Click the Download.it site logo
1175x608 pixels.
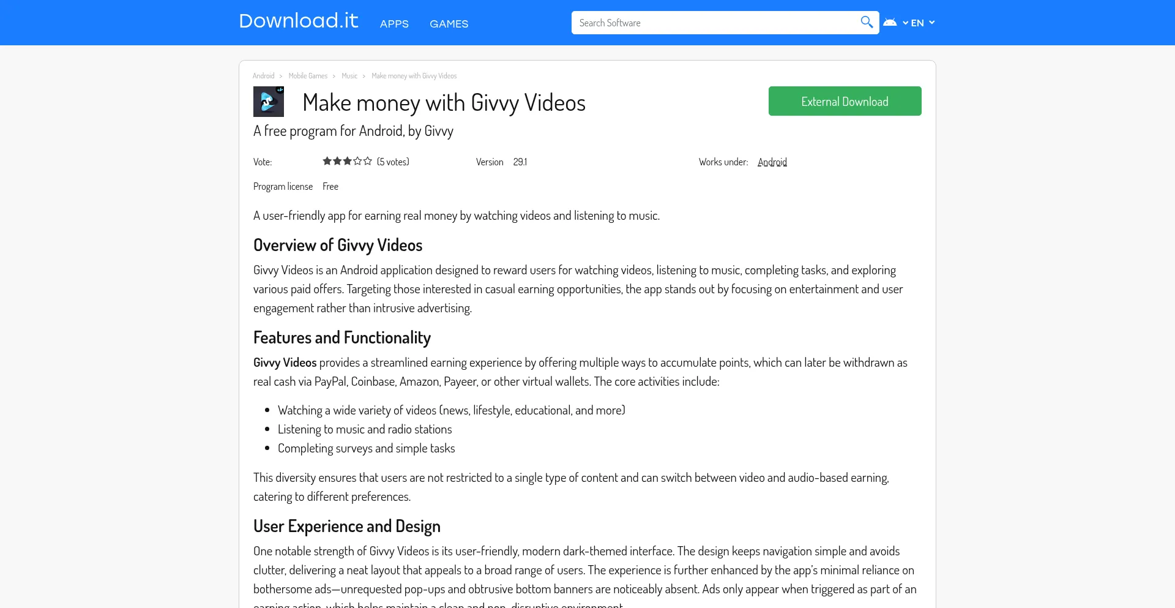[299, 21]
